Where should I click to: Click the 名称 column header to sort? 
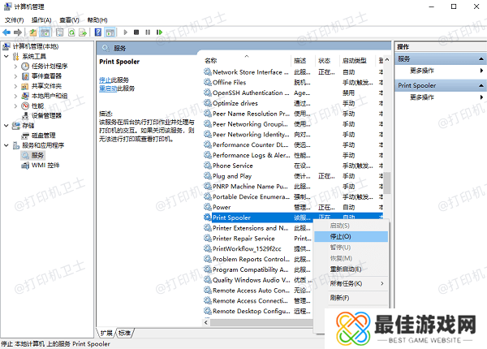[x=211, y=61]
